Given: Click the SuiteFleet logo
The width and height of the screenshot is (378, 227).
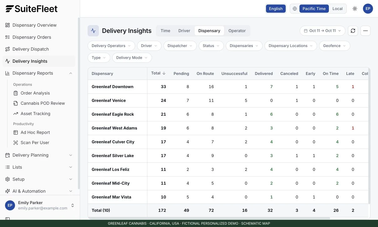Looking at the screenshot, I should click(x=32, y=9).
